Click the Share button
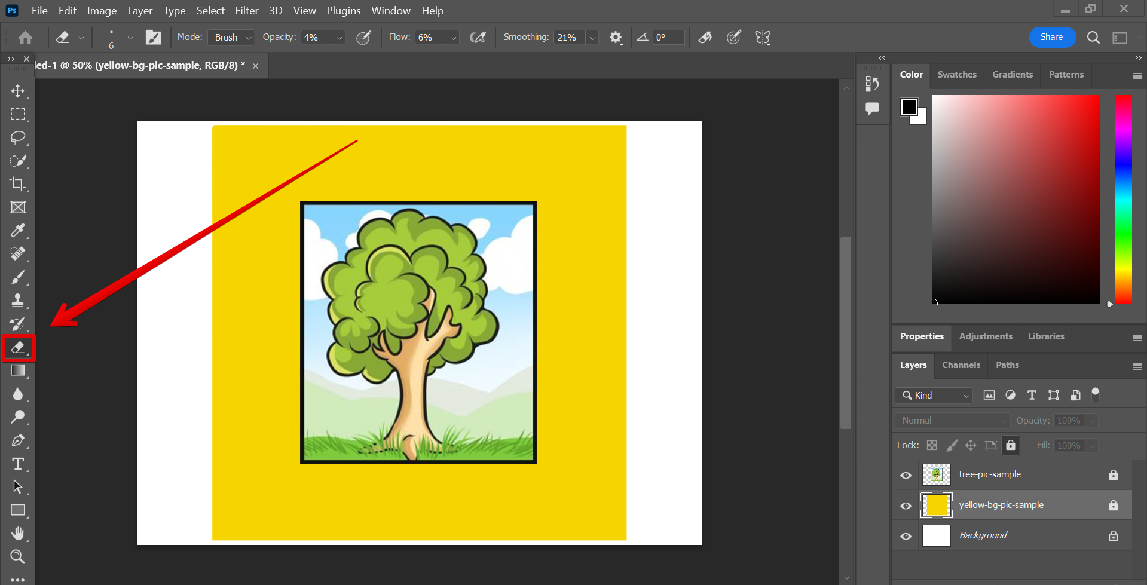 tap(1051, 37)
